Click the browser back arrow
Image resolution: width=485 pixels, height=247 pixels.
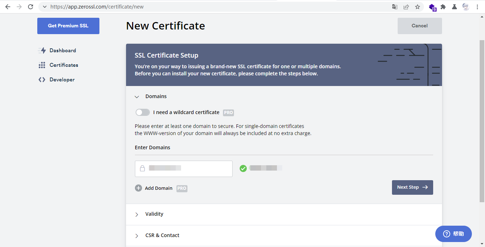click(8, 7)
